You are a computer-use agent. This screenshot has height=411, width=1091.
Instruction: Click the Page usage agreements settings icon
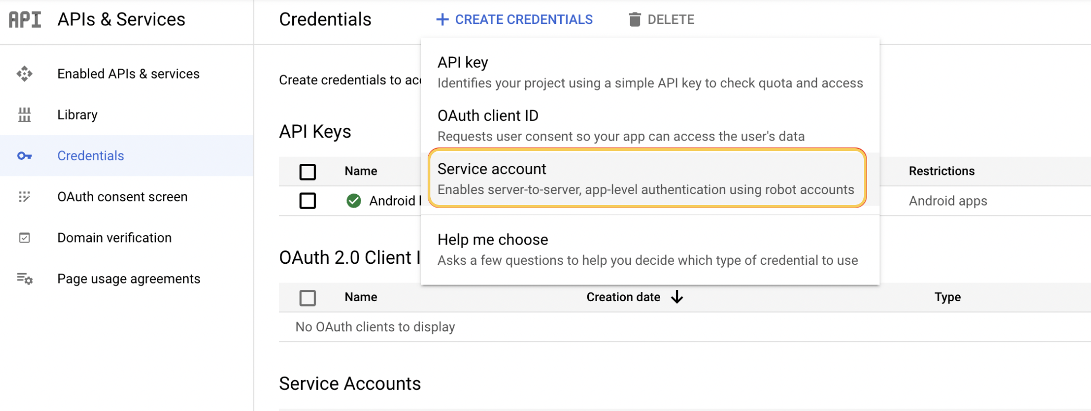click(24, 279)
